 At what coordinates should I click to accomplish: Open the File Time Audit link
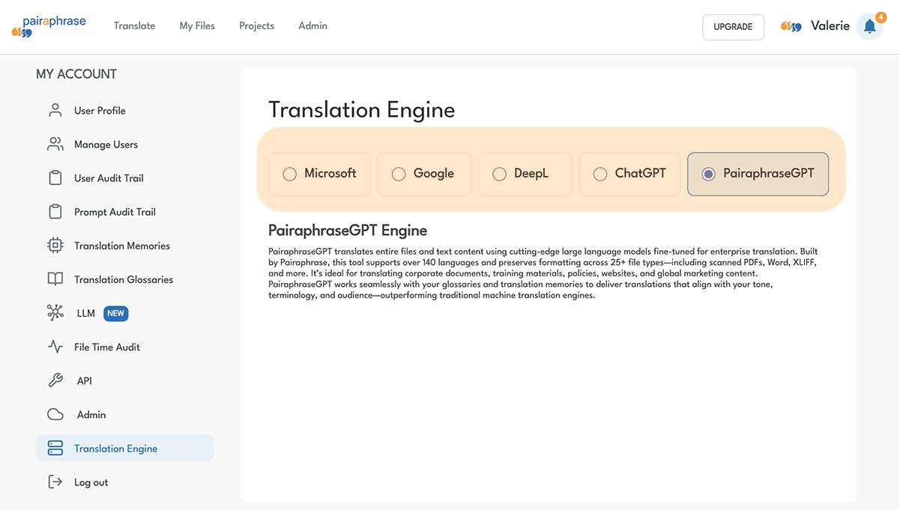pyautogui.click(x=107, y=347)
